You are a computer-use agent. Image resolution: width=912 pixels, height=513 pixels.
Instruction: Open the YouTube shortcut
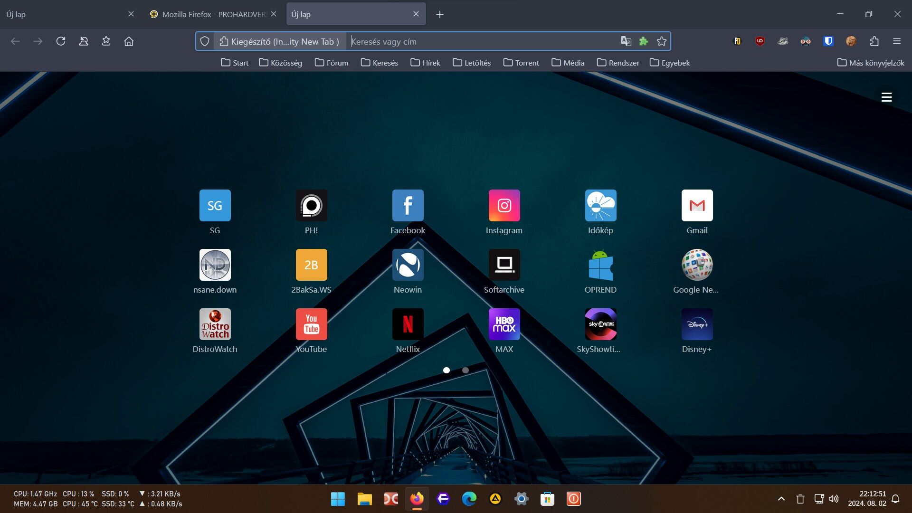311,324
